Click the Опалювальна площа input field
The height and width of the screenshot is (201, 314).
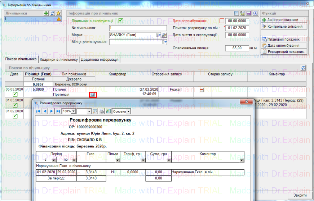(235, 48)
